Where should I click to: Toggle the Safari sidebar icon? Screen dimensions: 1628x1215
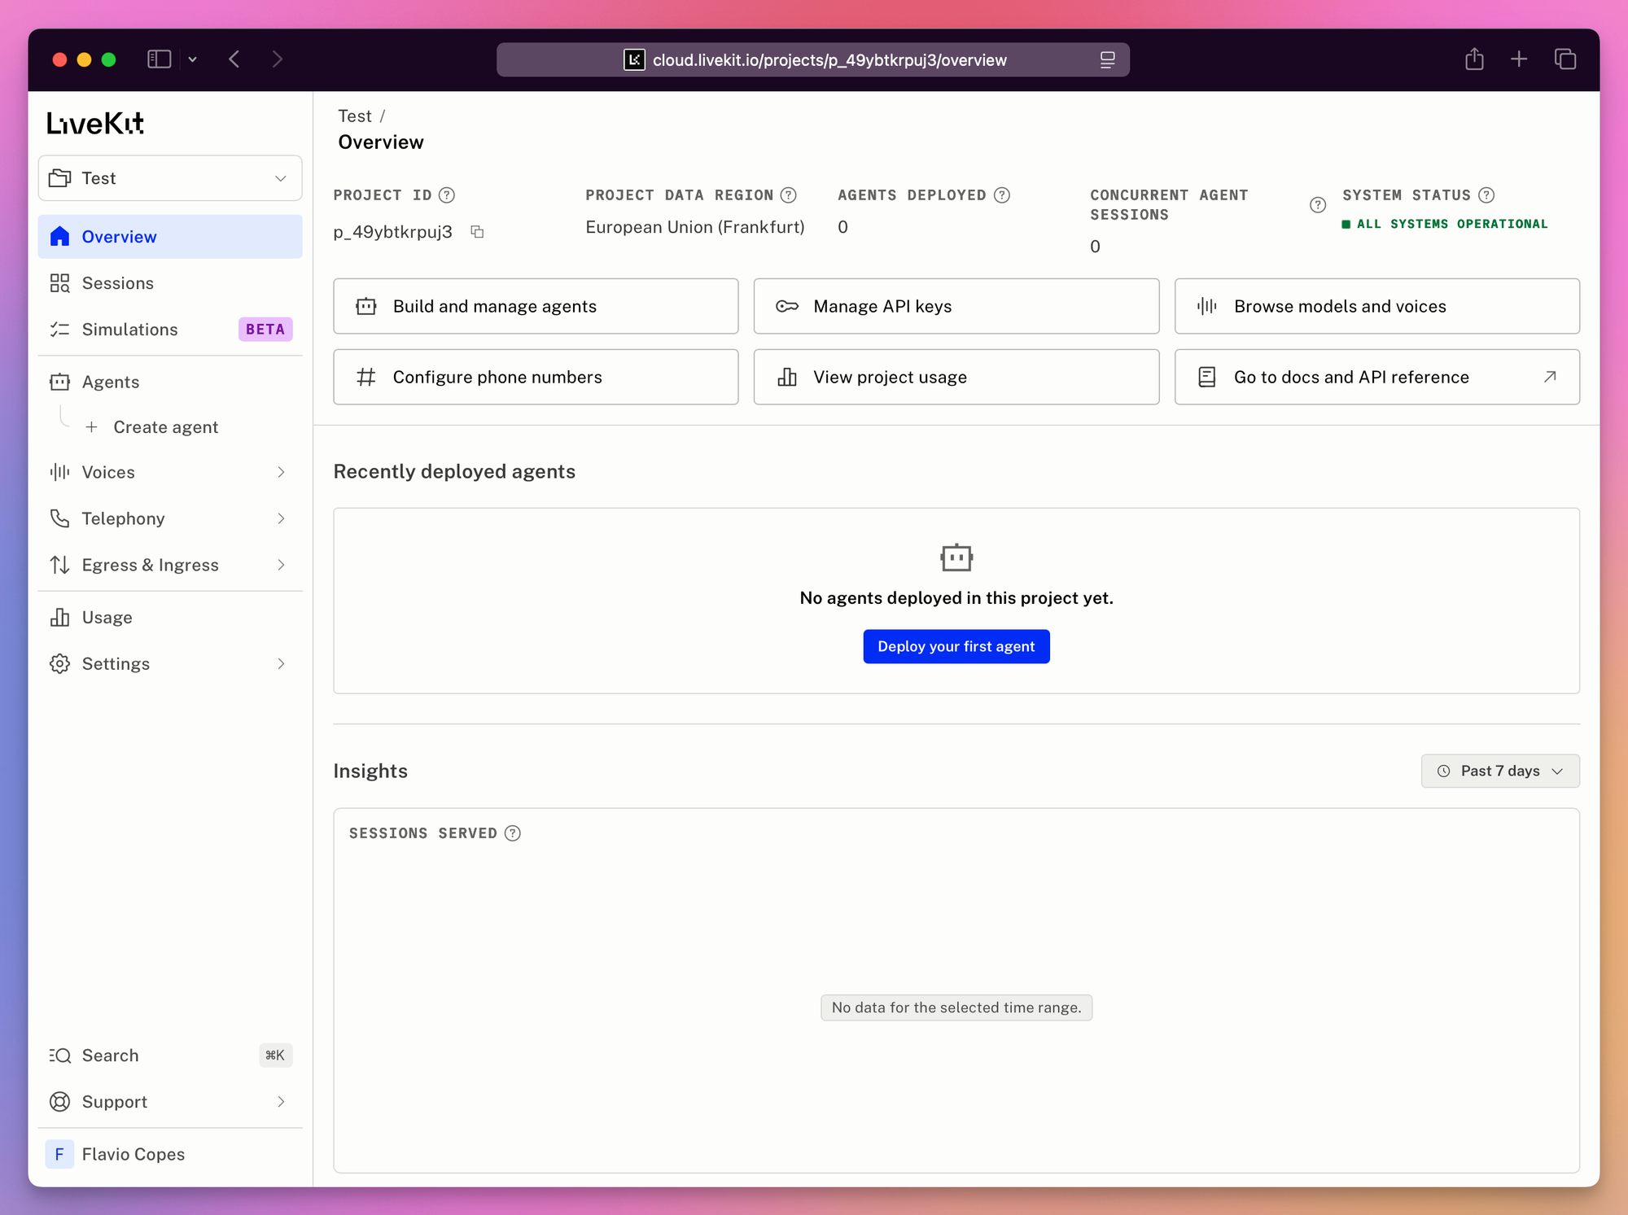[159, 59]
